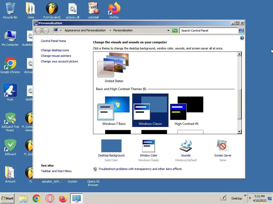Click the clock in system tray
273x204 pixels.
pyautogui.click(x=259, y=198)
